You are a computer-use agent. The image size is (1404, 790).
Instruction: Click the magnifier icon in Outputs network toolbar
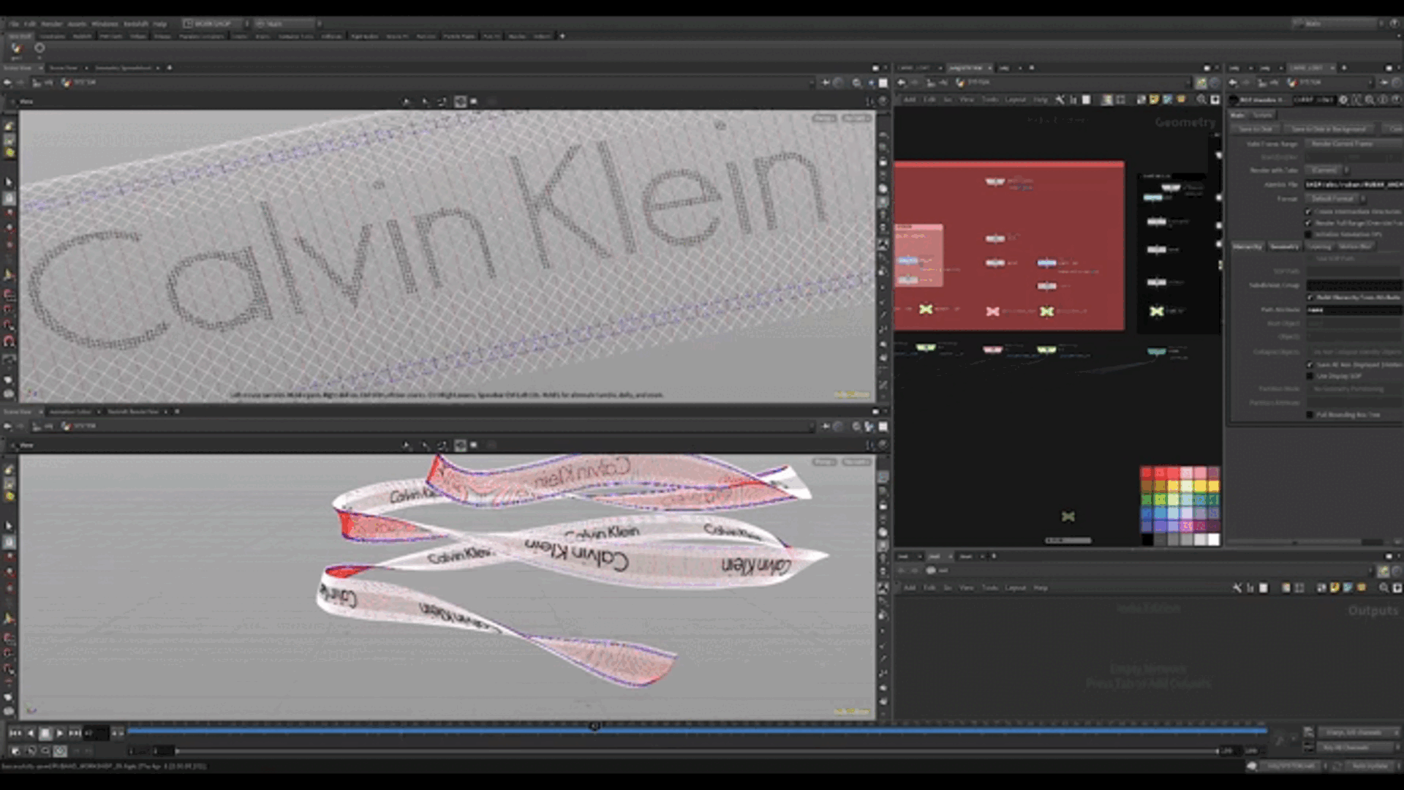(x=1384, y=587)
